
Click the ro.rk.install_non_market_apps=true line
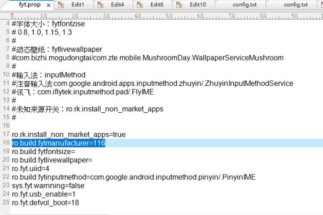(69, 134)
